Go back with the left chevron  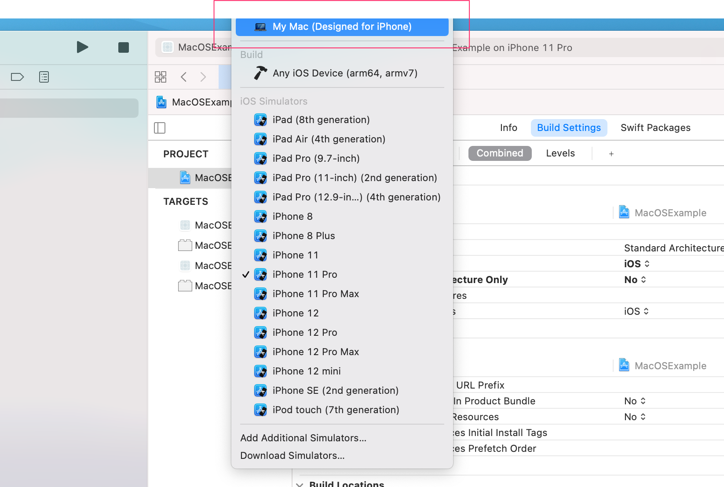tap(184, 77)
